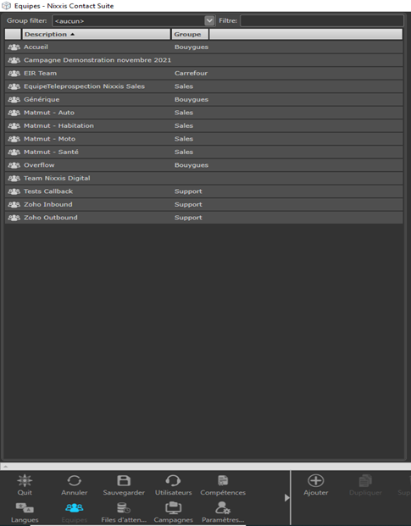Select the Accueil team row

point(204,47)
